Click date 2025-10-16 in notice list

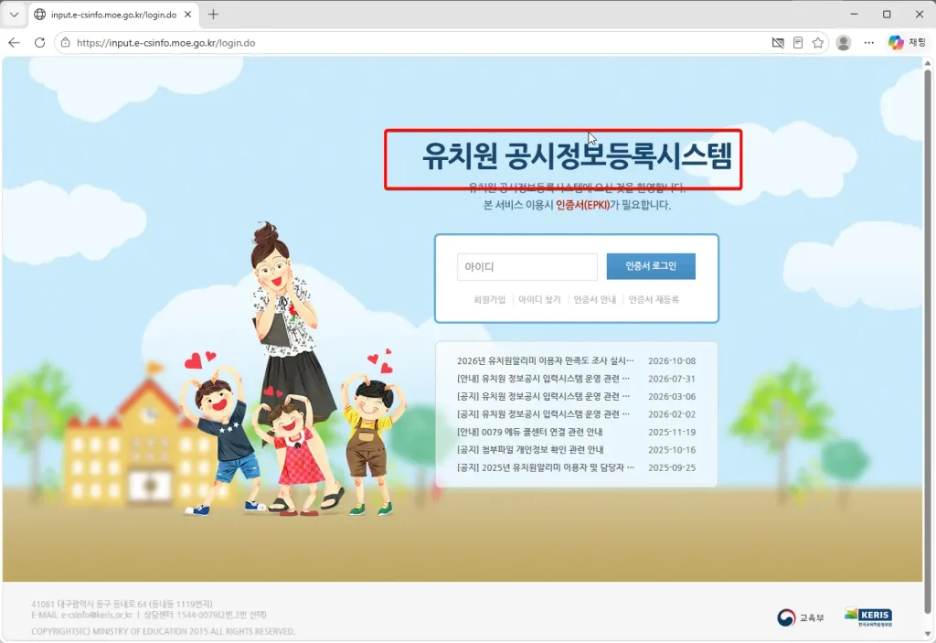point(672,450)
